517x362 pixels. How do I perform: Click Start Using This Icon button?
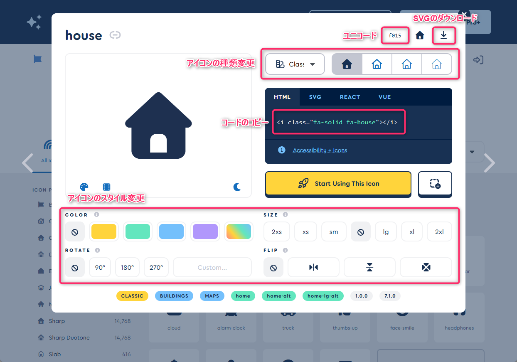pyautogui.click(x=338, y=184)
